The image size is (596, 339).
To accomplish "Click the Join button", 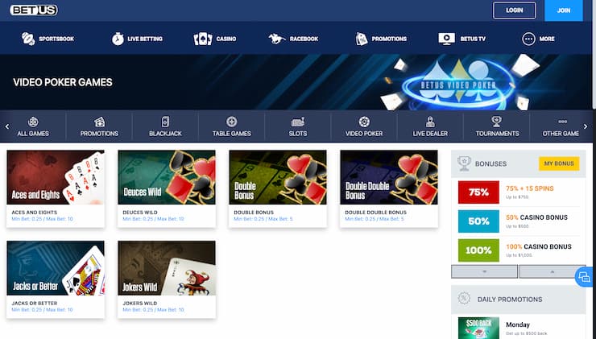I will click(564, 10).
